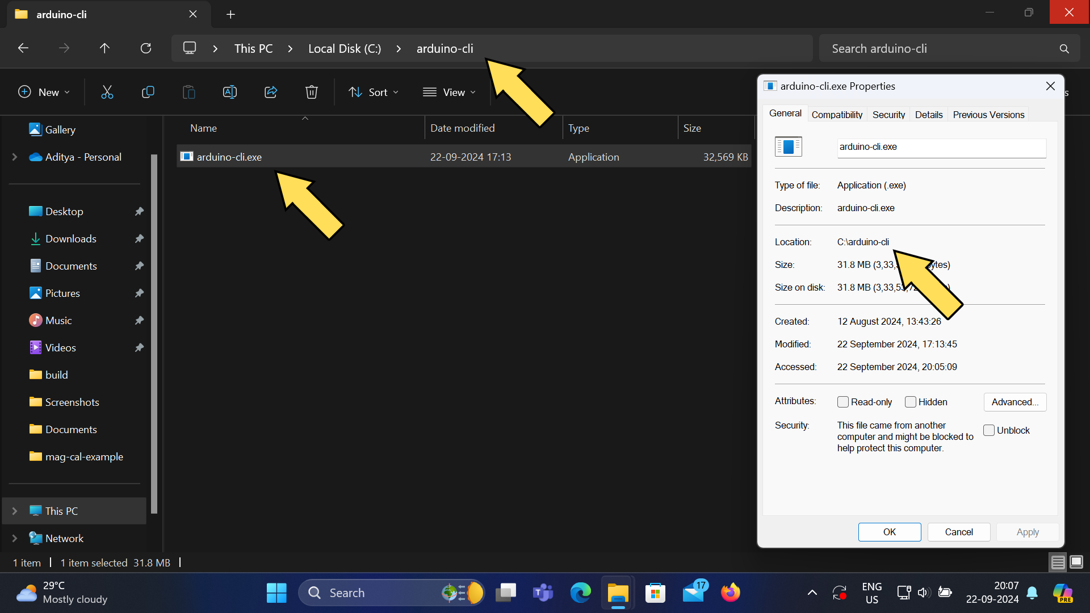Click chevron after This PC in breadcrumb
The image size is (1090, 613).
[290, 49]
